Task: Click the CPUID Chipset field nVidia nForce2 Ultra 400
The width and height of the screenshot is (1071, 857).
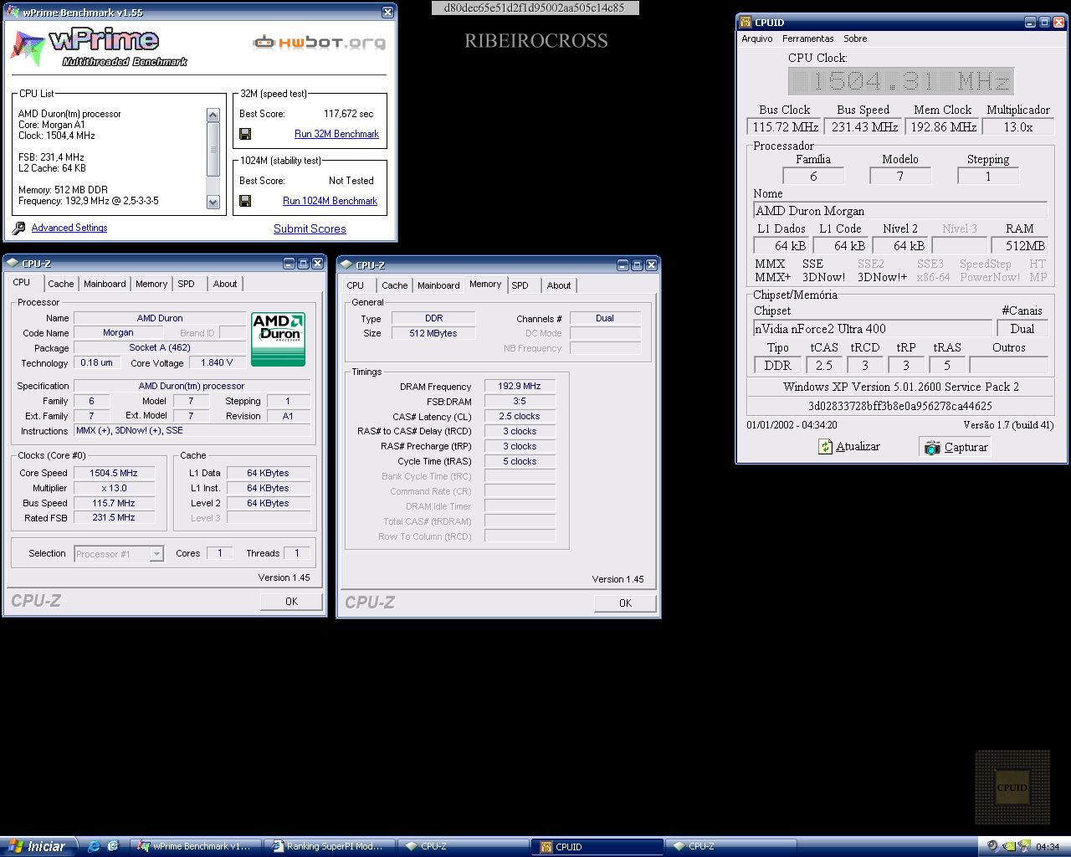Action: pyautogui.click(x=873, y=329)
